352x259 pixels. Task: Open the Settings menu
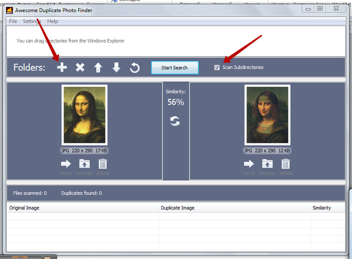click(x=32, y=21)
